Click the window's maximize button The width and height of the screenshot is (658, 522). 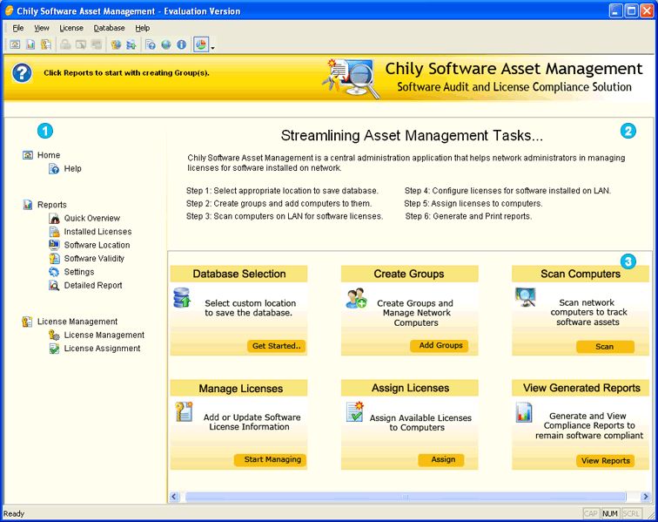point(631,11)
